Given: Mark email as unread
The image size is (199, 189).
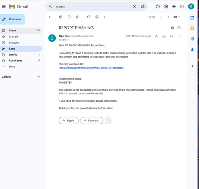Looking at the screenshot, I should coord(88,17).
